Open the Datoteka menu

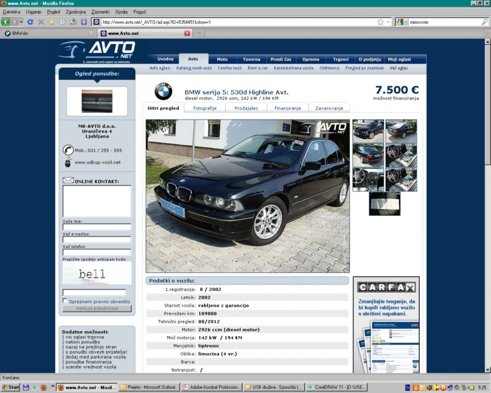pyautogui.click(x=11, y=12)
